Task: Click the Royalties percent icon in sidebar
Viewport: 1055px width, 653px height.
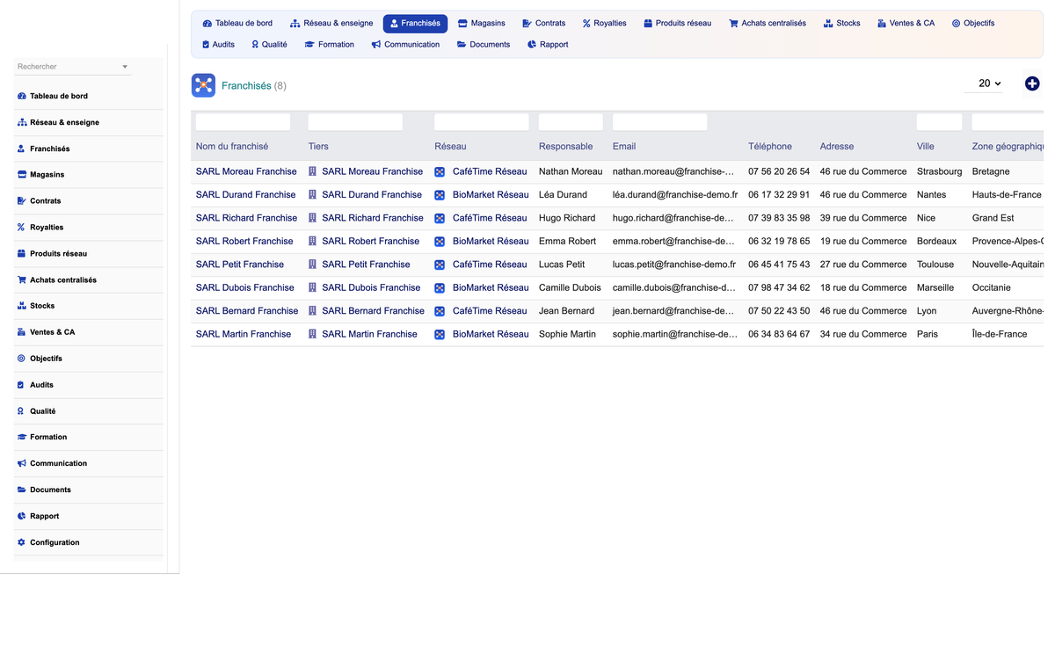Action: (21, 227)
